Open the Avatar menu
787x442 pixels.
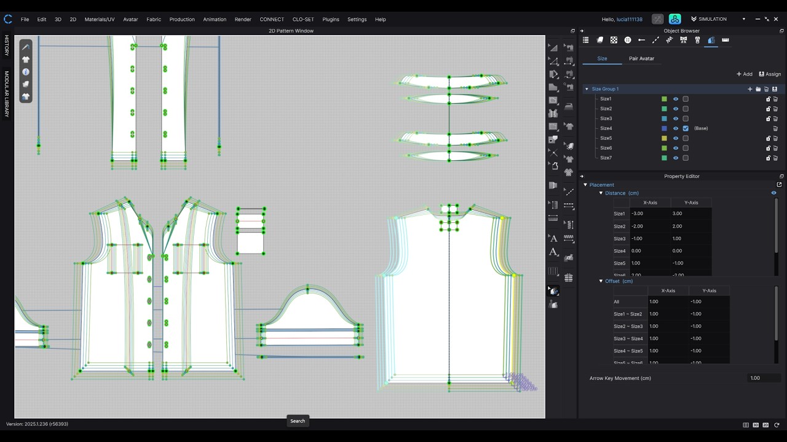(130, 19)
